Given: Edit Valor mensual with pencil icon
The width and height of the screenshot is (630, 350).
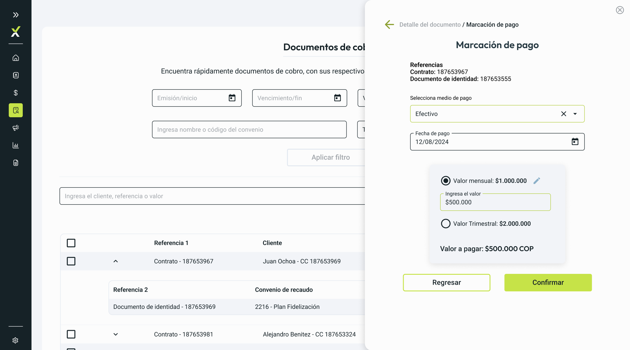Looking at the screenshot, I should coord(537,181).
